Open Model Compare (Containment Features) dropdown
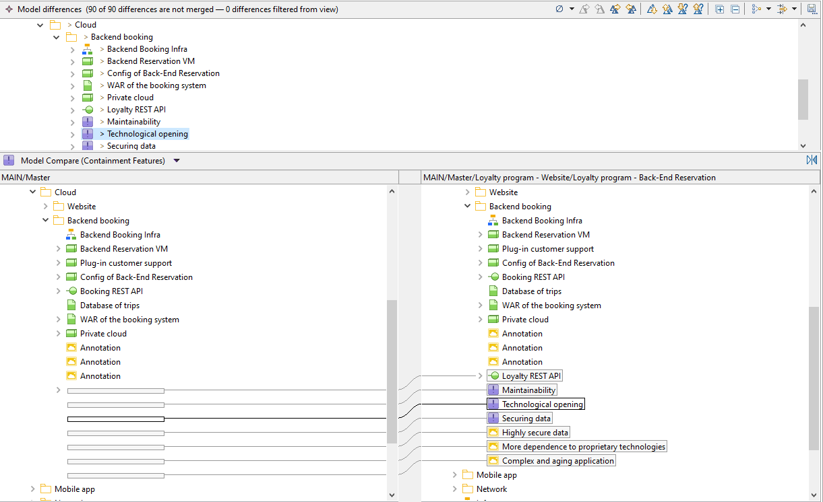 177,160
